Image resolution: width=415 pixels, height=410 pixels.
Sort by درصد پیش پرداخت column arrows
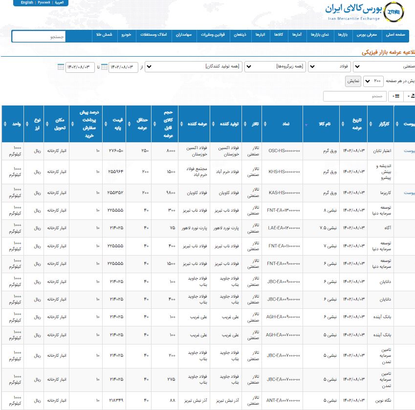pyautogui.click(x=72, y=124)
